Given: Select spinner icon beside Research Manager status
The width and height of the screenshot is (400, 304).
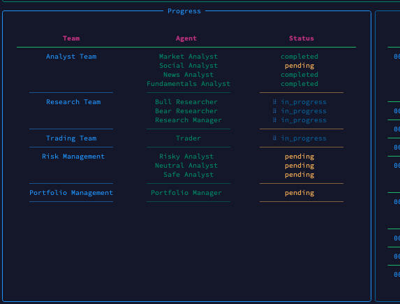Looking at the screenshot, I should coord(274,120).
